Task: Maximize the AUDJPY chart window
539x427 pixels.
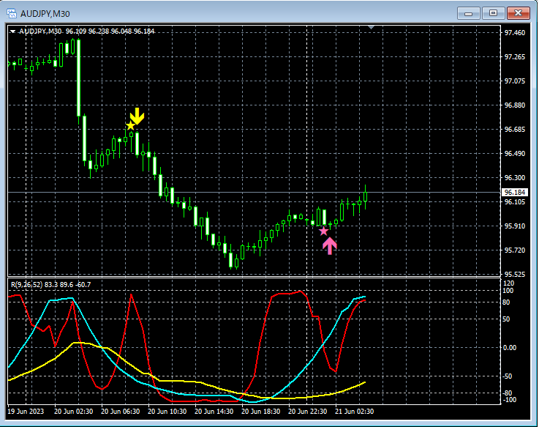Action: [x=493, y=13]
